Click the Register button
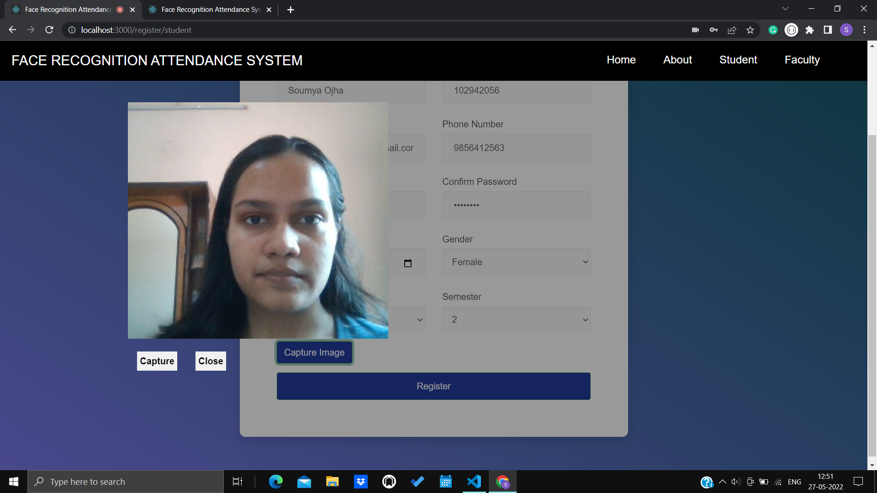The height and width of the screenshot is (493, 877). [433, 386]
